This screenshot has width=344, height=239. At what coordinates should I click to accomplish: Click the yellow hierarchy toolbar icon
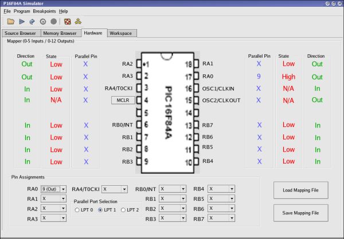[77, 22]
